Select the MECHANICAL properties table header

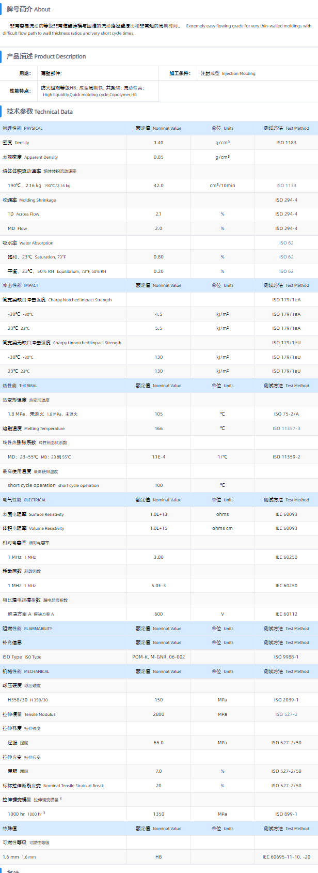26,671
